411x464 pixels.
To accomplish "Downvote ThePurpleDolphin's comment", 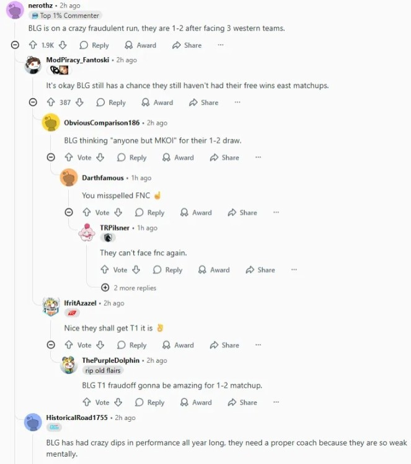I will (x=118, y=403).
